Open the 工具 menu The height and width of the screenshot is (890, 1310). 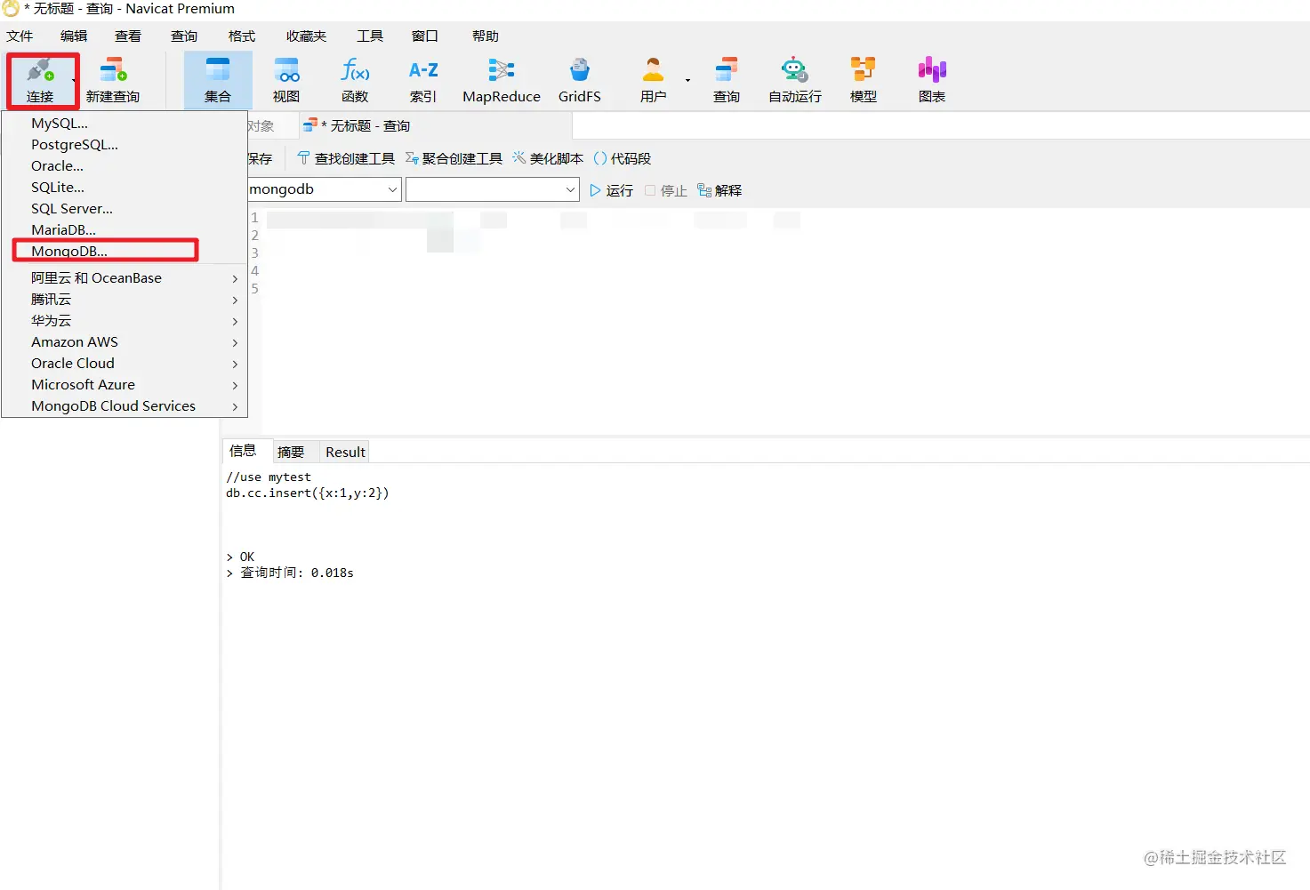370,36
